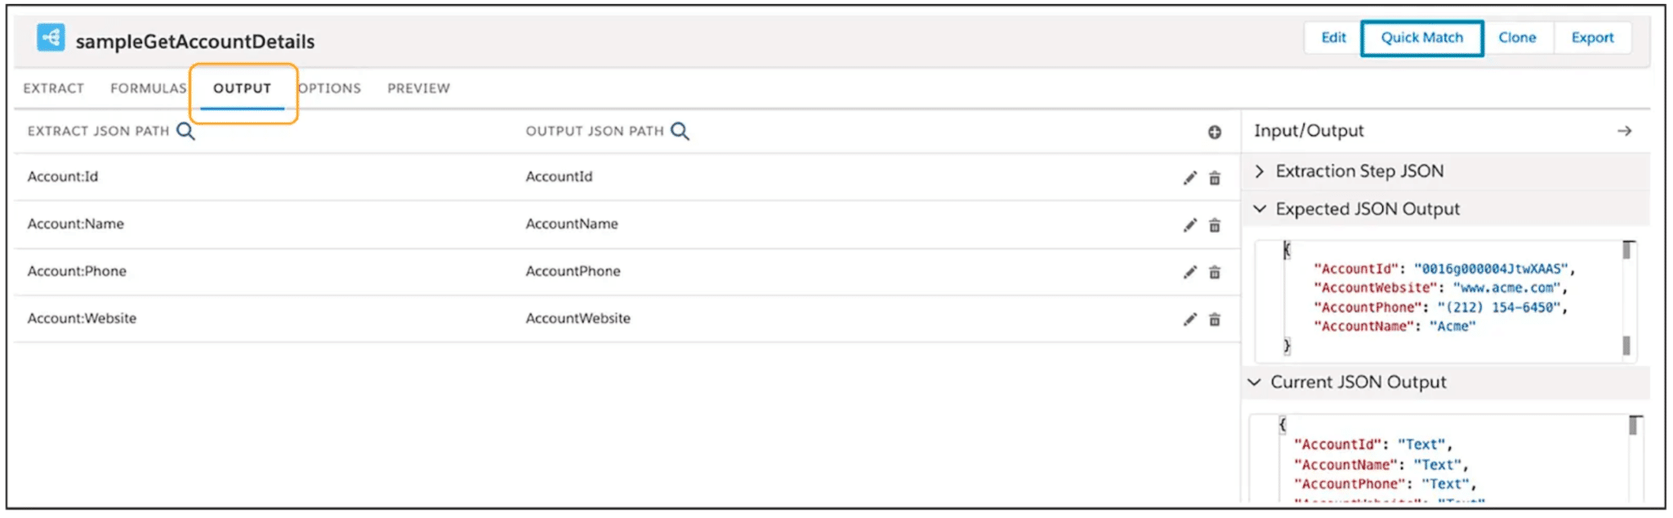Expand the Extraction Step JSON section
The height and width of the screenshot is (518, 1673).
click(x=1260, y=171)
